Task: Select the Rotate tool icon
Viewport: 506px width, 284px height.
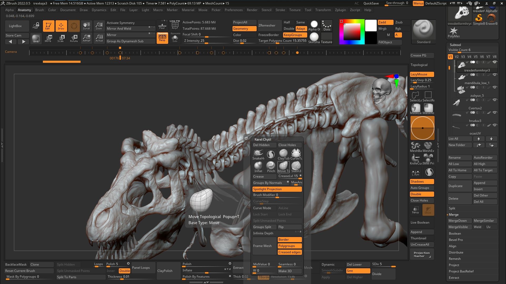Action: [74, 38]
